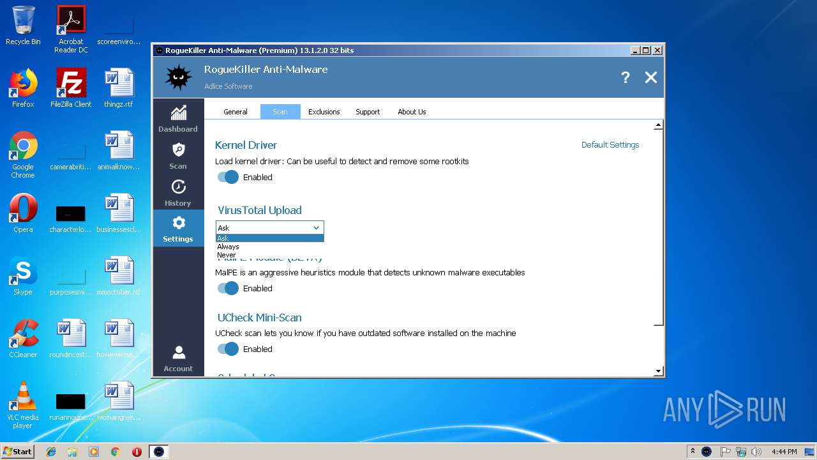Click the taskbar clock 4:44 PM
The width and height of the screenshot is (817, 460).
[784, 452]
